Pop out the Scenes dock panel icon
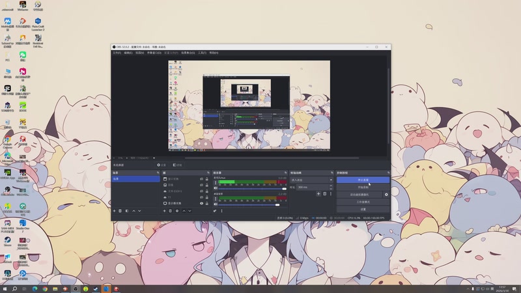The image size is (521, 293). [x=158, y=173]
